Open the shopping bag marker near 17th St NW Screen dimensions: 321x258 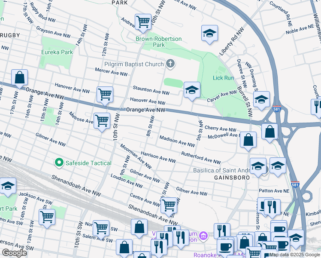(x=20, y=78)
